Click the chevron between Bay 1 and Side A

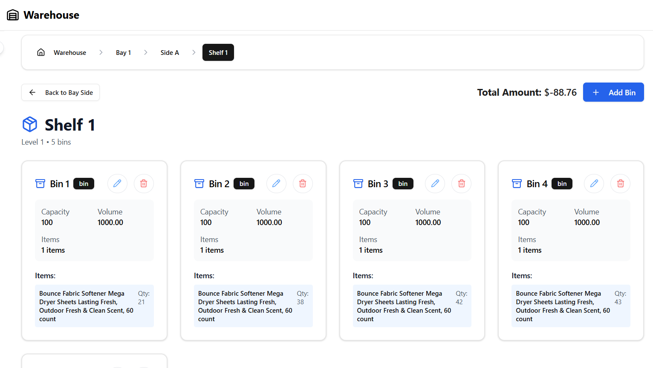(146, 52)
